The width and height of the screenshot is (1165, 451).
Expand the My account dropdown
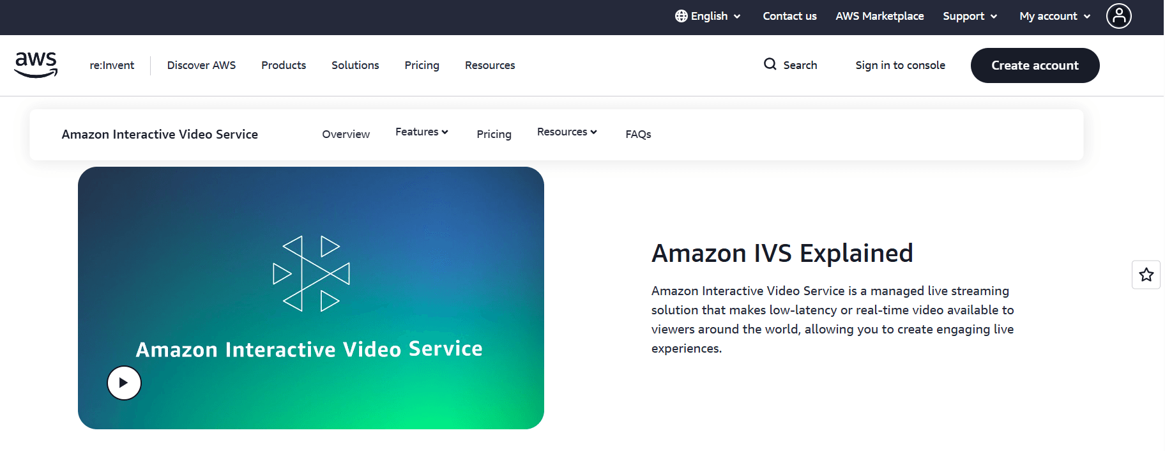pyautogui.click(x=1055, y=16)
